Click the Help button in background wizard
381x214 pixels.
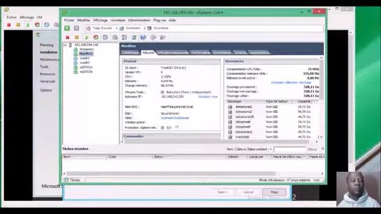coord(274,192)
